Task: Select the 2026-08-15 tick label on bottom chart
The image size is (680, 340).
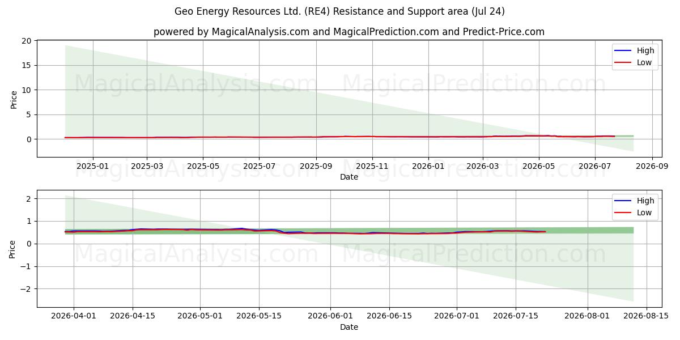Action: [646, 316]
